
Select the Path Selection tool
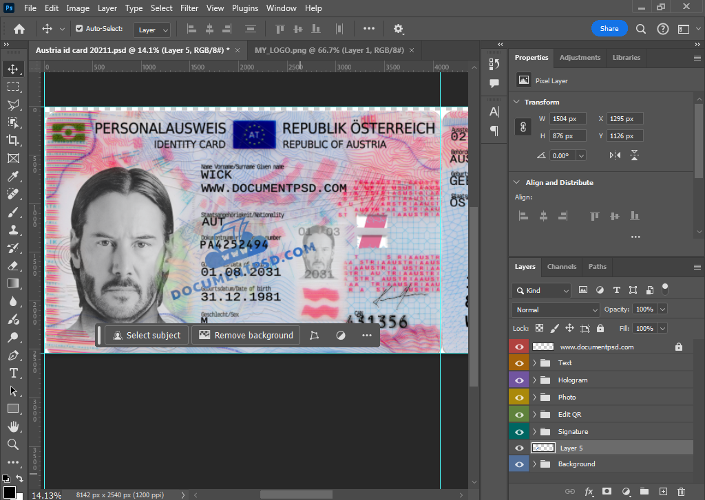(x=13, y=391)
